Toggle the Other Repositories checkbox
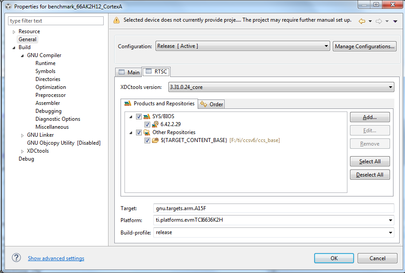The image size is (405, 273). pyautogui.click(x=139, y=133)
